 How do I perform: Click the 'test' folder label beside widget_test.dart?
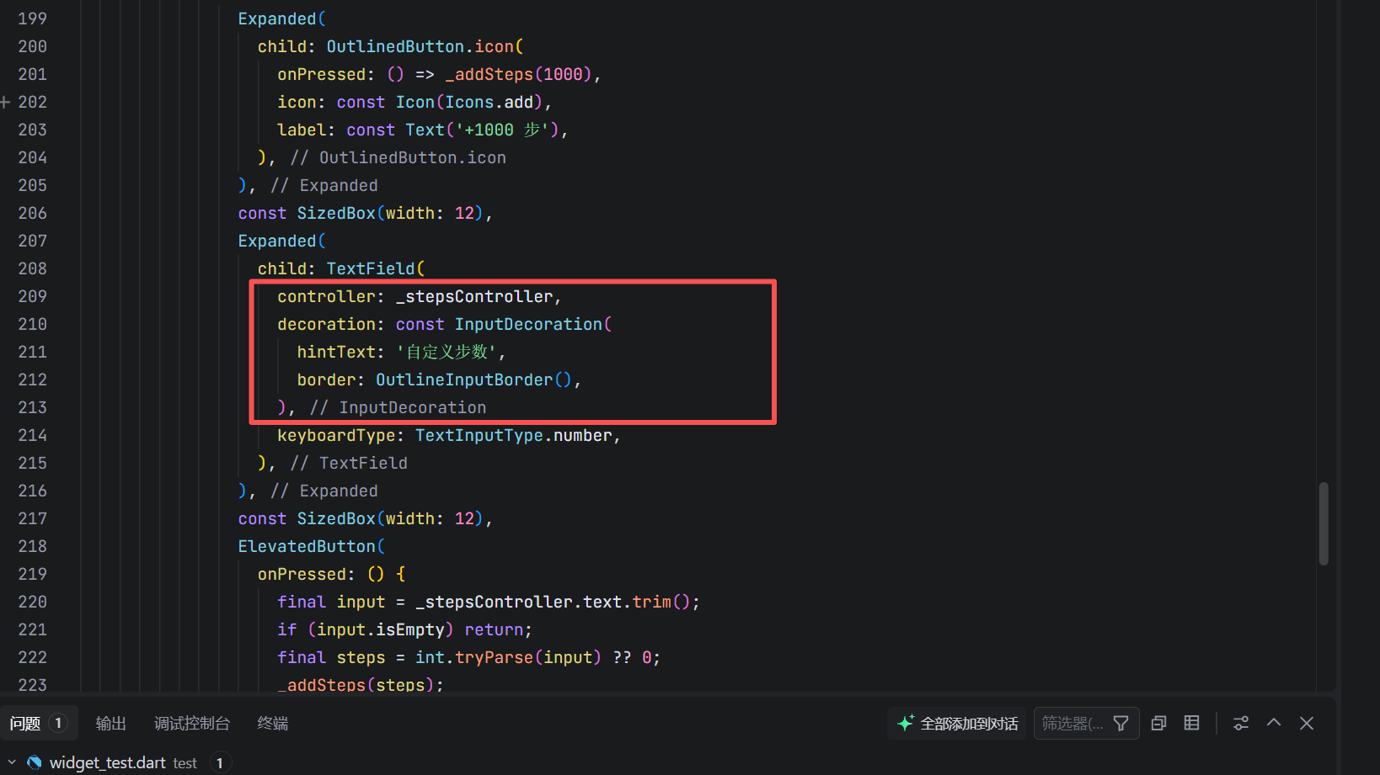pos(185,763)
